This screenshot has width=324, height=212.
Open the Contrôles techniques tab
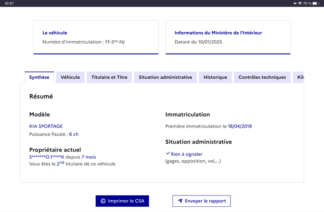pyautogui.click(x=262, y=77)
